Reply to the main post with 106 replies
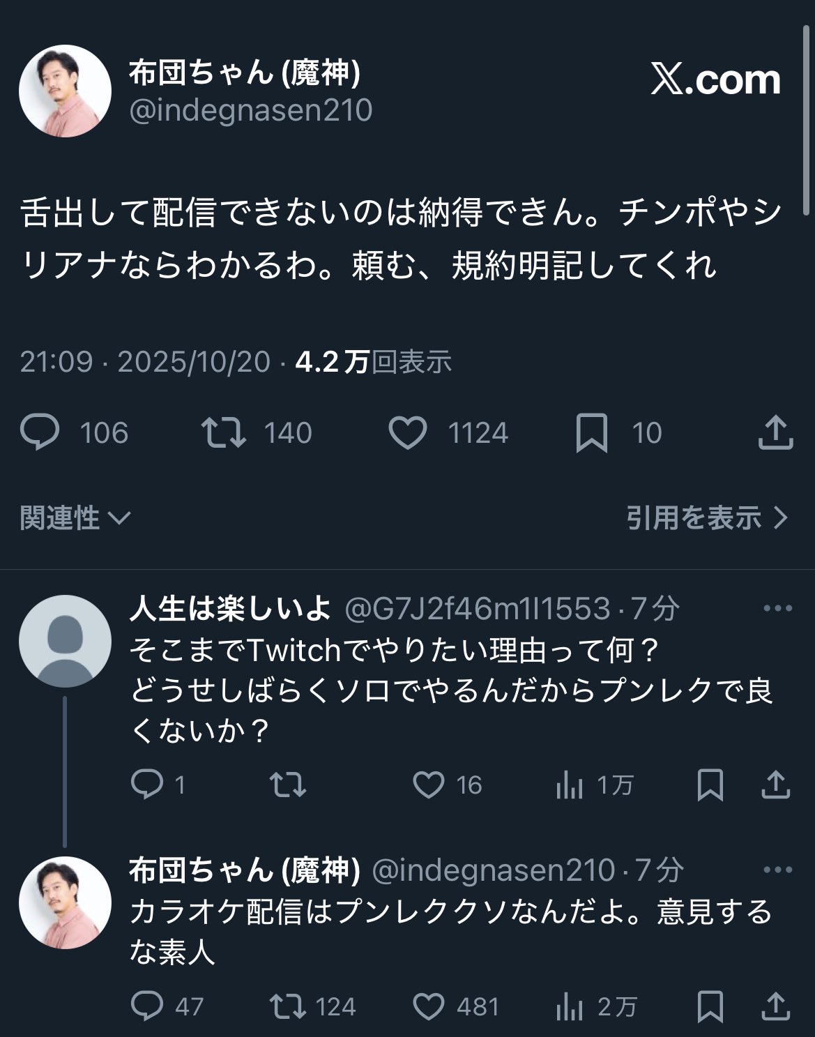The image size is (815, 1037). 40,432
